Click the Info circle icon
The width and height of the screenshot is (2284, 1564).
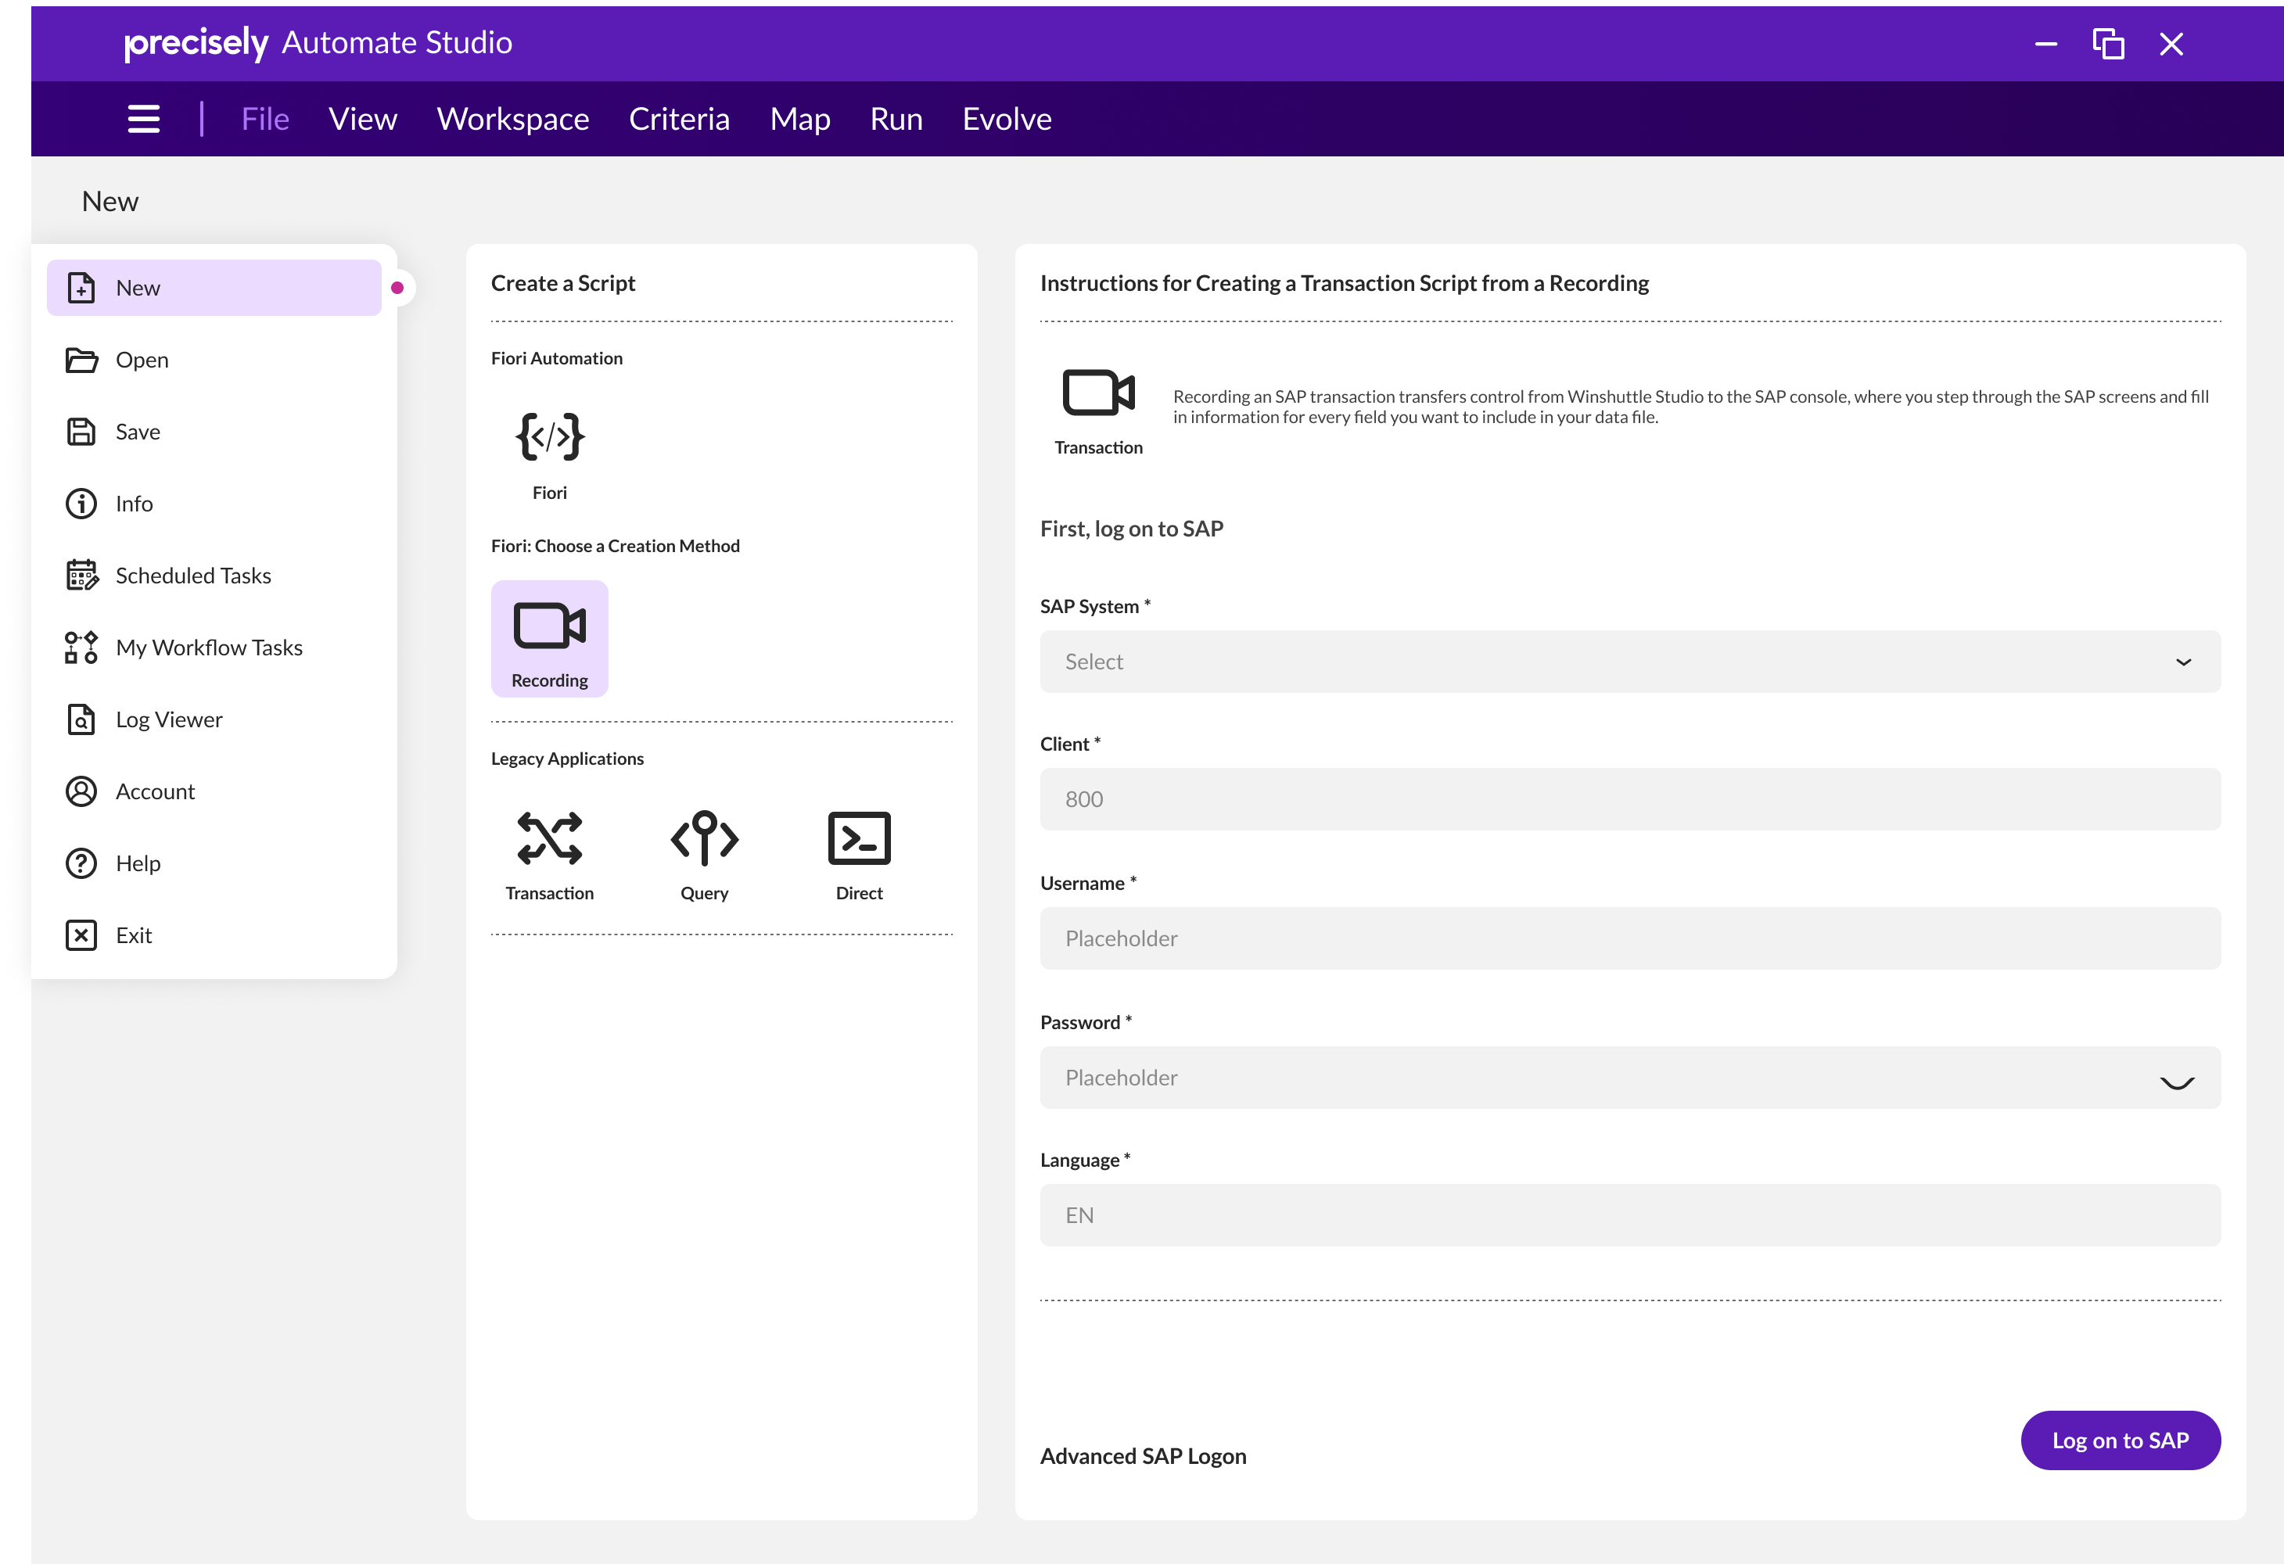coord(81,504)
